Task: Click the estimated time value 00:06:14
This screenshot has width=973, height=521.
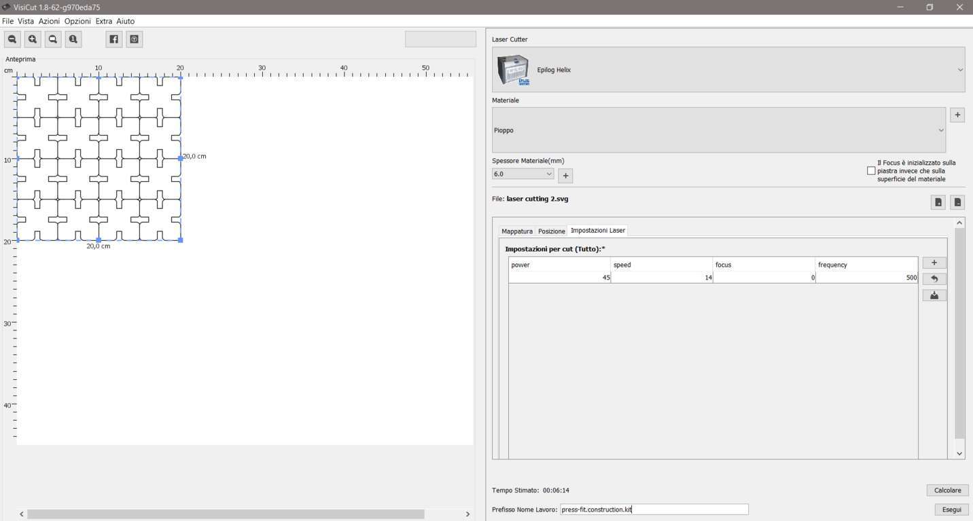Action: [x=556, y=490]
